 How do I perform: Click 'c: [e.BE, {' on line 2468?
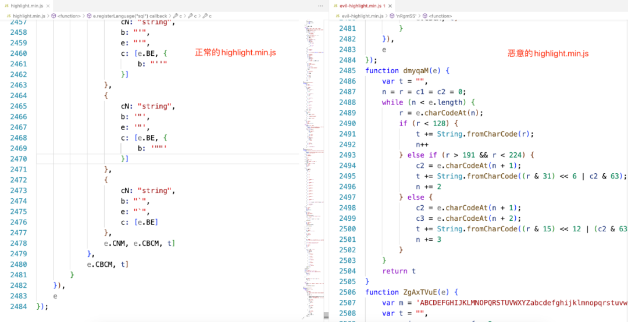click(x=144, y=138)
